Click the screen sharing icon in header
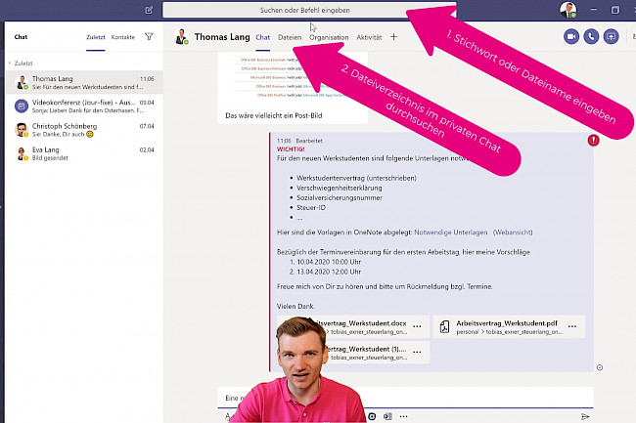Viewport: 636px width, 423px height. tap(612, 37)
